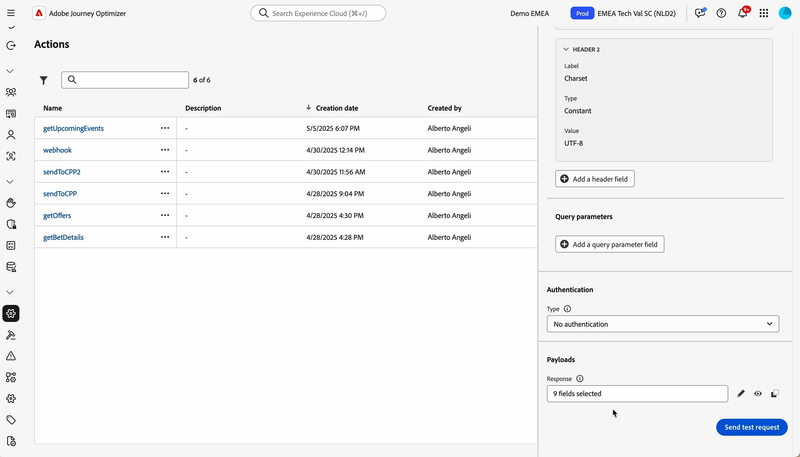
Task: Open the help question mark icon
Action: [x=722, y=13]
